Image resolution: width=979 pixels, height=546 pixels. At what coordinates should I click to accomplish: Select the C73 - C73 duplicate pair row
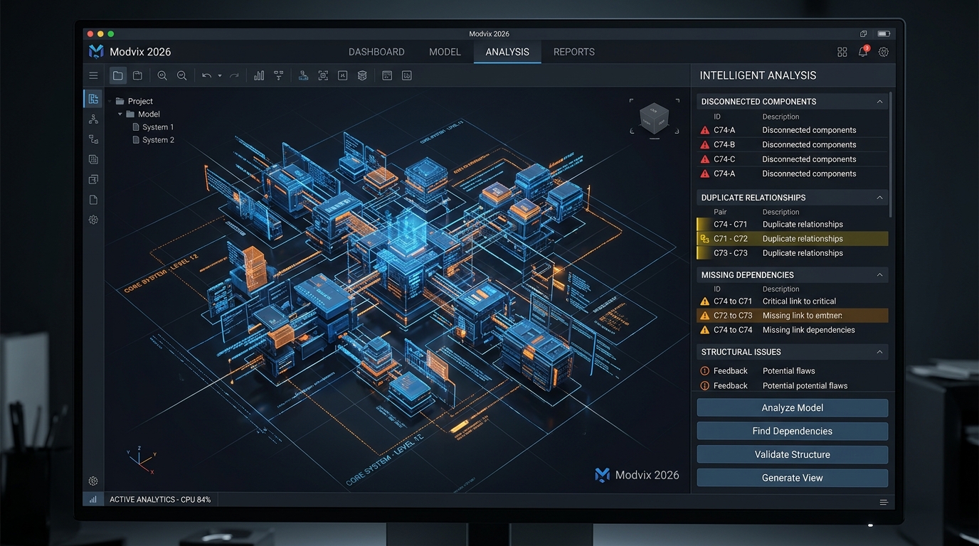(793, 253)
